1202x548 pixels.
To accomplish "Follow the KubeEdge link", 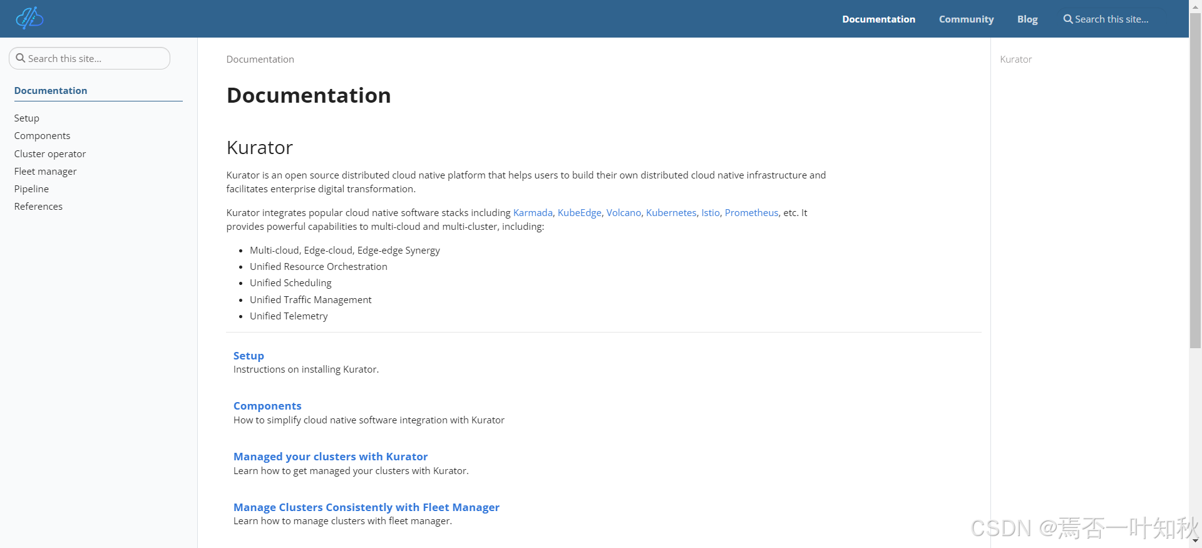I will [x=579, y=213].
